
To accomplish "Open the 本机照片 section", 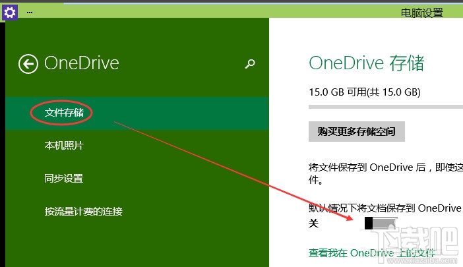I will tap(64, 146).
